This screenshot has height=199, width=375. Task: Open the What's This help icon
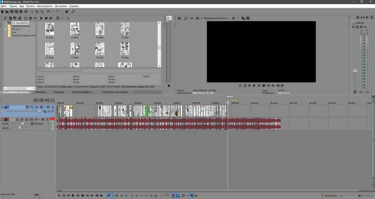pos(73,11)
